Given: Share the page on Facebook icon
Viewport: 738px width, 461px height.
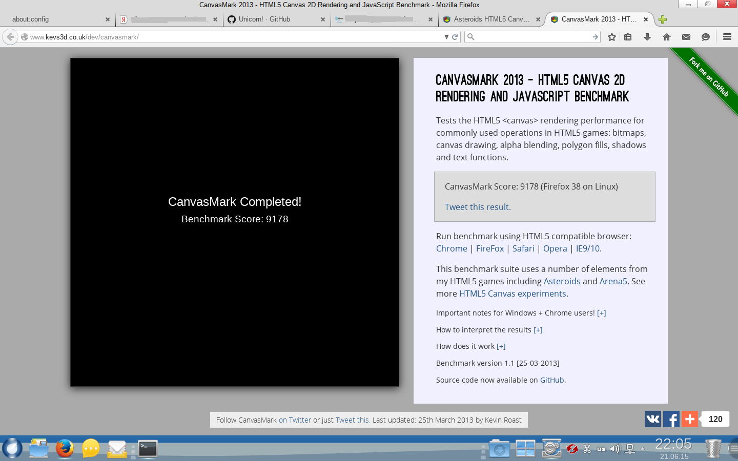Looking at the screenshot, I should pos(671,419).
